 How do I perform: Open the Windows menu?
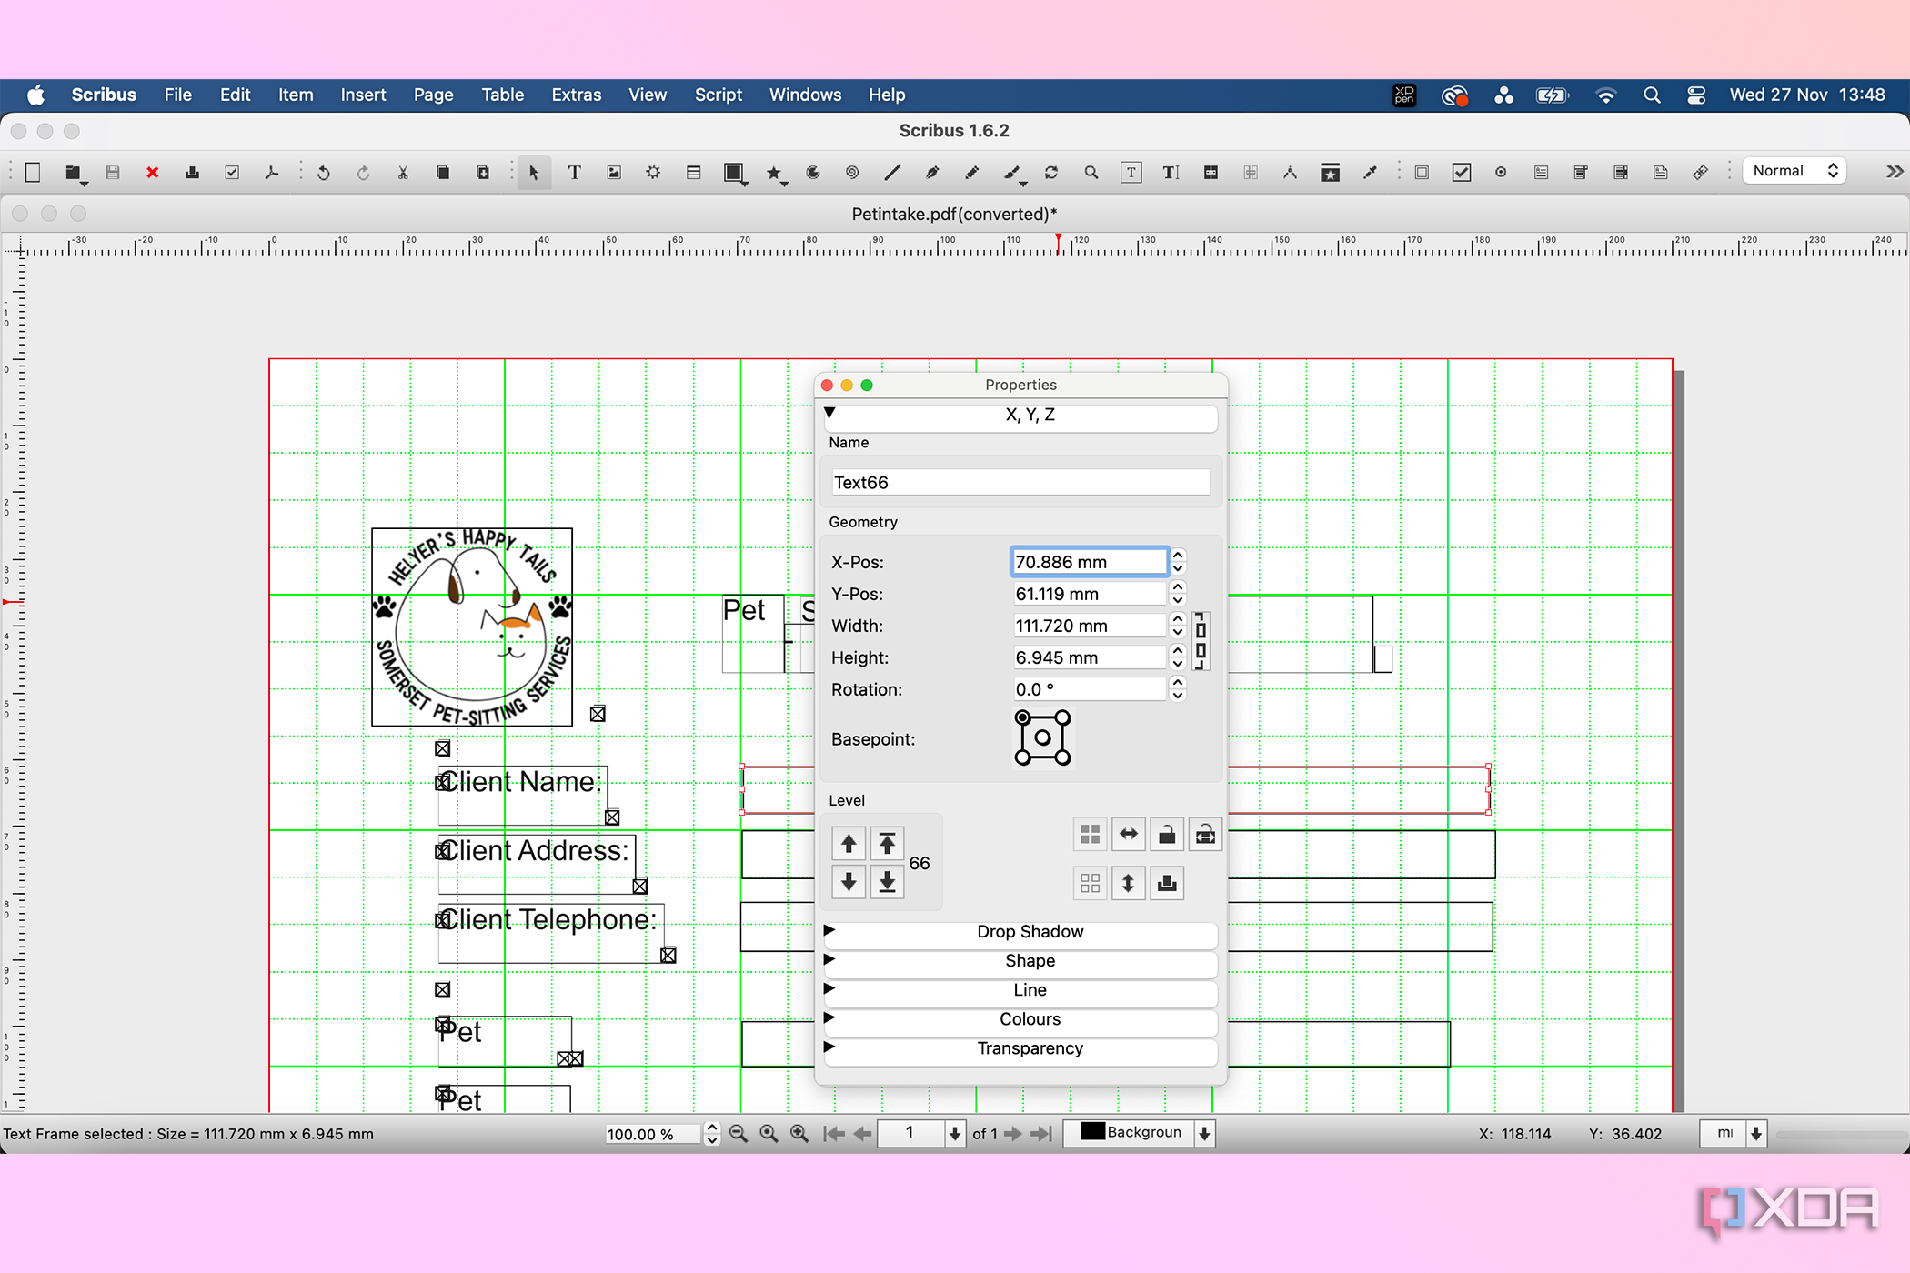[x=805, y=95]
